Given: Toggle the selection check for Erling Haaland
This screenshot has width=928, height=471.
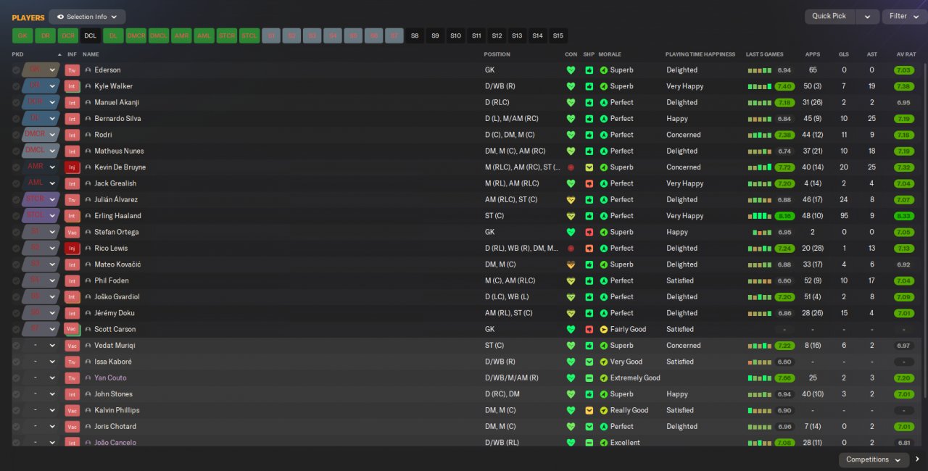Looking at the screenshot, I should [16, 216].
